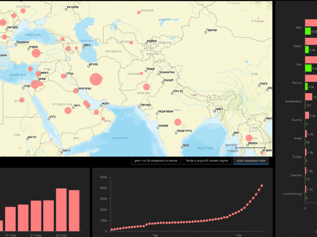Select the red outbreak circle over India
This screenshot has width=317, height=237.
point(178,122)
